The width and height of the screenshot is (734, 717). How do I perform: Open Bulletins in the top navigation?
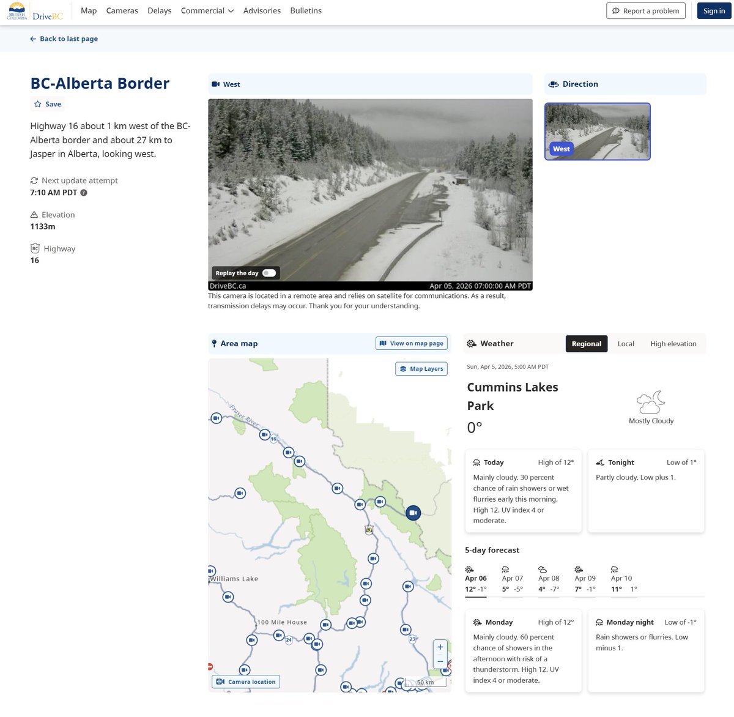[x=306, y=10]
